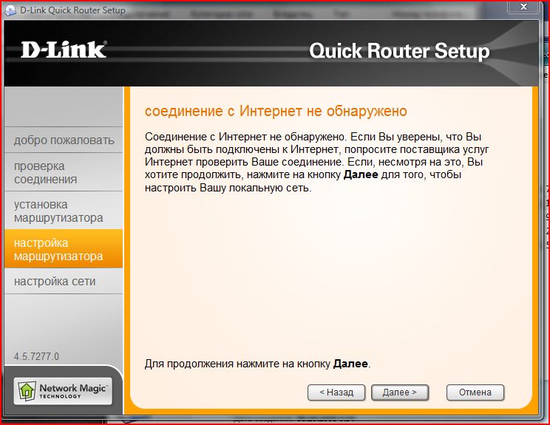The image size is (550, 425).
Task: Select the установка маршрутизатора step
Action: click(64, 211)
